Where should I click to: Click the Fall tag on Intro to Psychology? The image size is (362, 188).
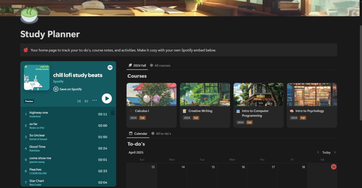[303, 118]
